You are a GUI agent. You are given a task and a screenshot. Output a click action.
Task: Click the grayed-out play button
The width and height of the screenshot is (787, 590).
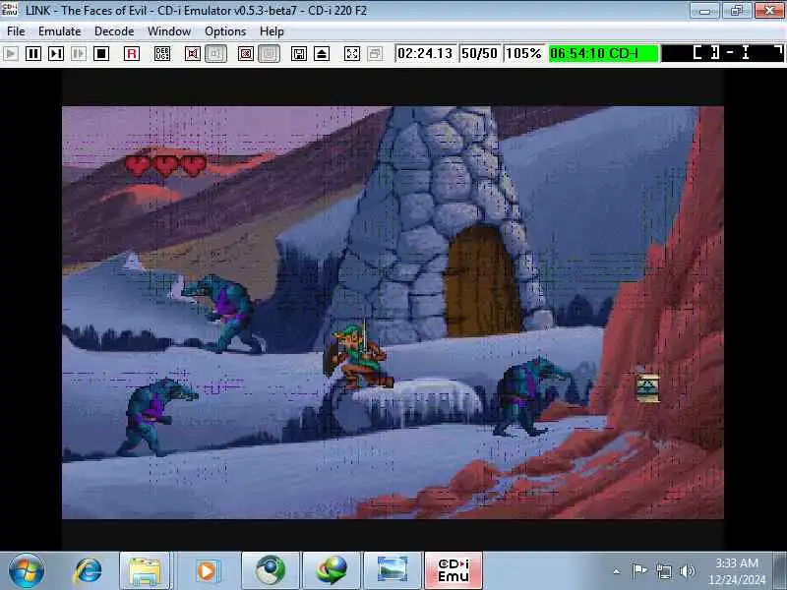(11, 54)
